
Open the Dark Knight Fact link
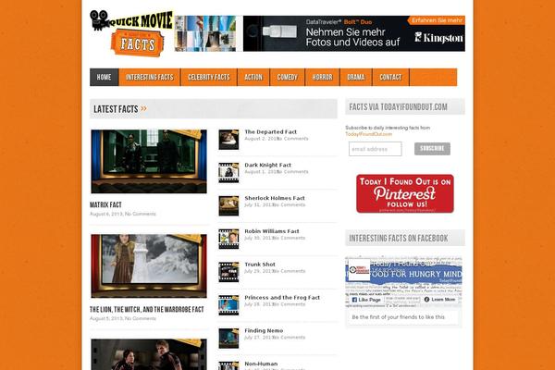click(267, 165)
